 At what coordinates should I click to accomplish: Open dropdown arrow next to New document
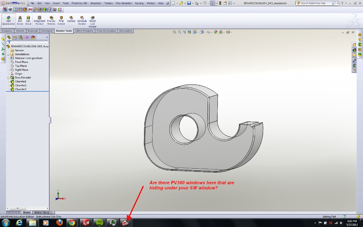177,3
